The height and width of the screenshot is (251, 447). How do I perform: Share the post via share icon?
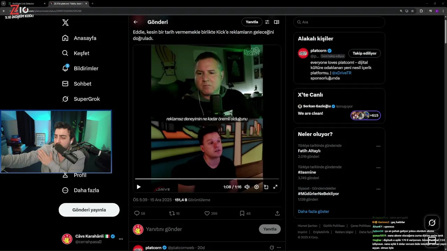[x=277, y=213]
